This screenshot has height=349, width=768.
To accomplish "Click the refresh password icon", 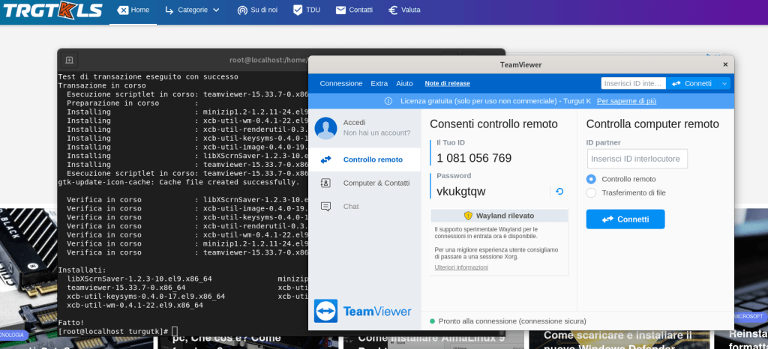I will coord(559,192).
